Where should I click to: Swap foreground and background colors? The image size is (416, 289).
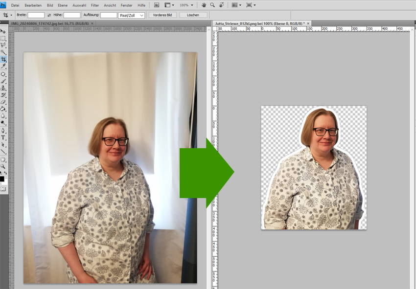pos(5,173)
